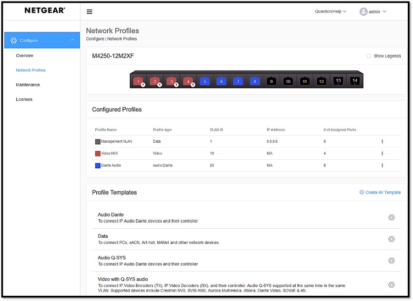The image size is (413, 301).
Task: Click the red Video NVX color swatch
Action: point(98,154)
